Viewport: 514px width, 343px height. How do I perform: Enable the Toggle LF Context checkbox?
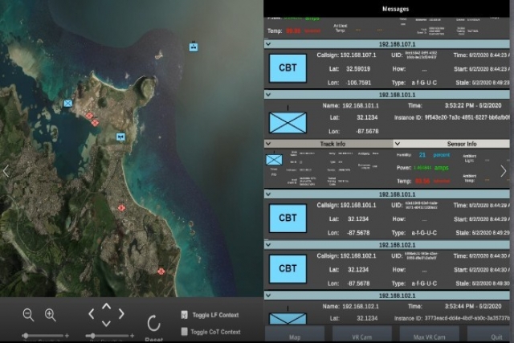(x=184, y=315)
